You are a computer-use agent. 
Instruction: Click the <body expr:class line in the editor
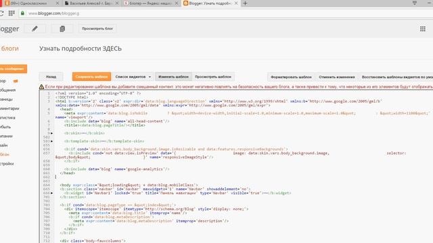[x=129, y=185]
